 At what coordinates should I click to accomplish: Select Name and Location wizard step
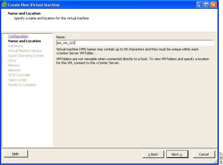point(25,41)
